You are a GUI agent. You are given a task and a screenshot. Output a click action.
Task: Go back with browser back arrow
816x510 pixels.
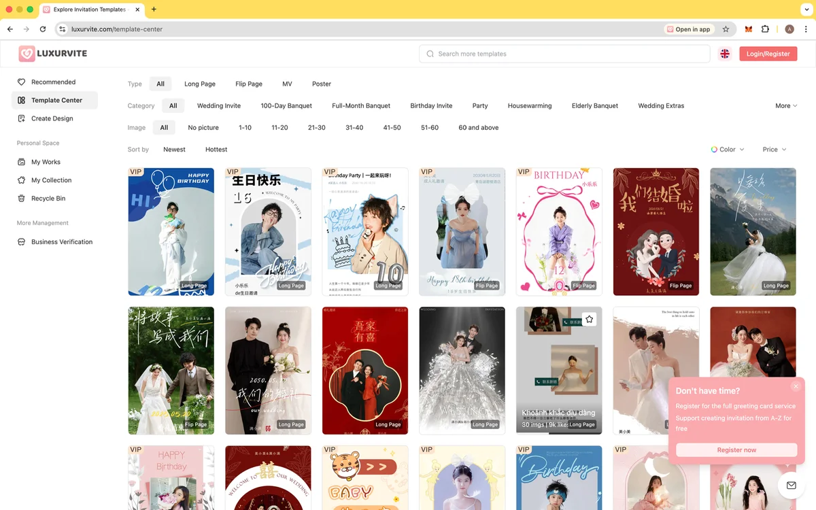pos(10,29)
